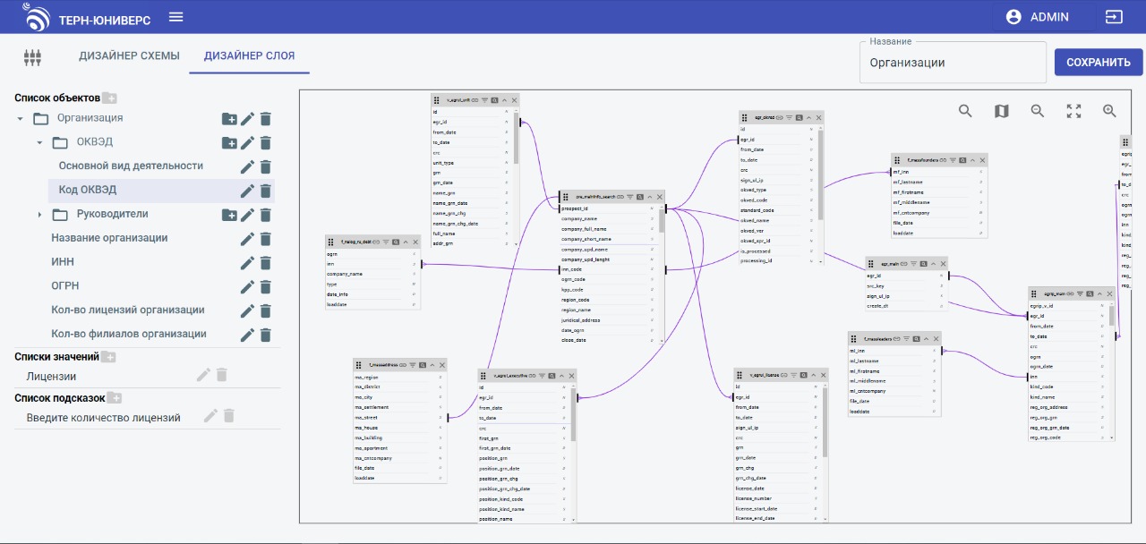Delete the ИНН item
The height and width of the screenshot is (544, 1146).
pos(265,263)
